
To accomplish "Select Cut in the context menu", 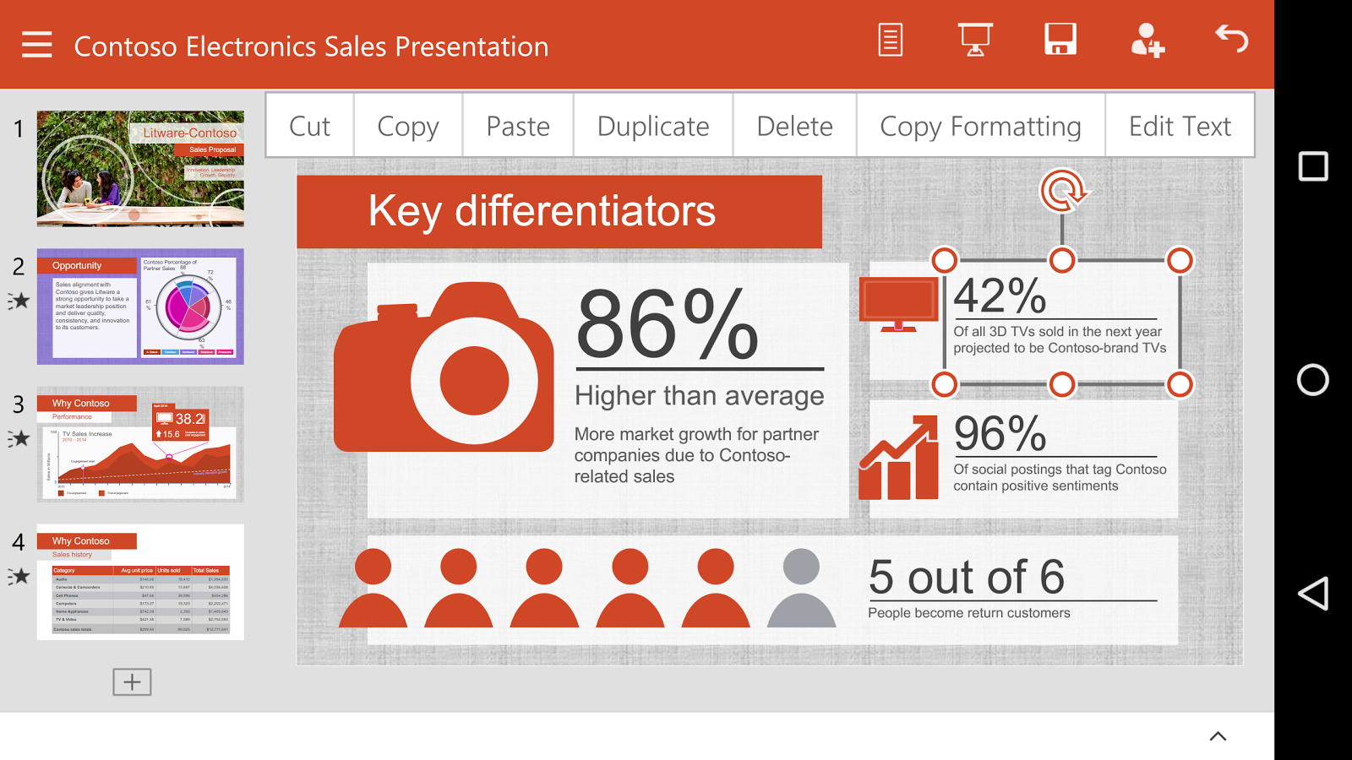I will click(309, 126).
